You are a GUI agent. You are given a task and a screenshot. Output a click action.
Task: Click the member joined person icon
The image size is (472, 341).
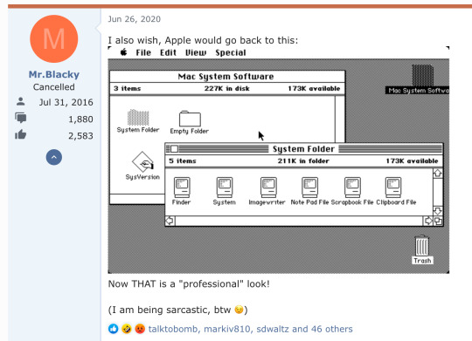pyautogui.click(x=20, y=101)
